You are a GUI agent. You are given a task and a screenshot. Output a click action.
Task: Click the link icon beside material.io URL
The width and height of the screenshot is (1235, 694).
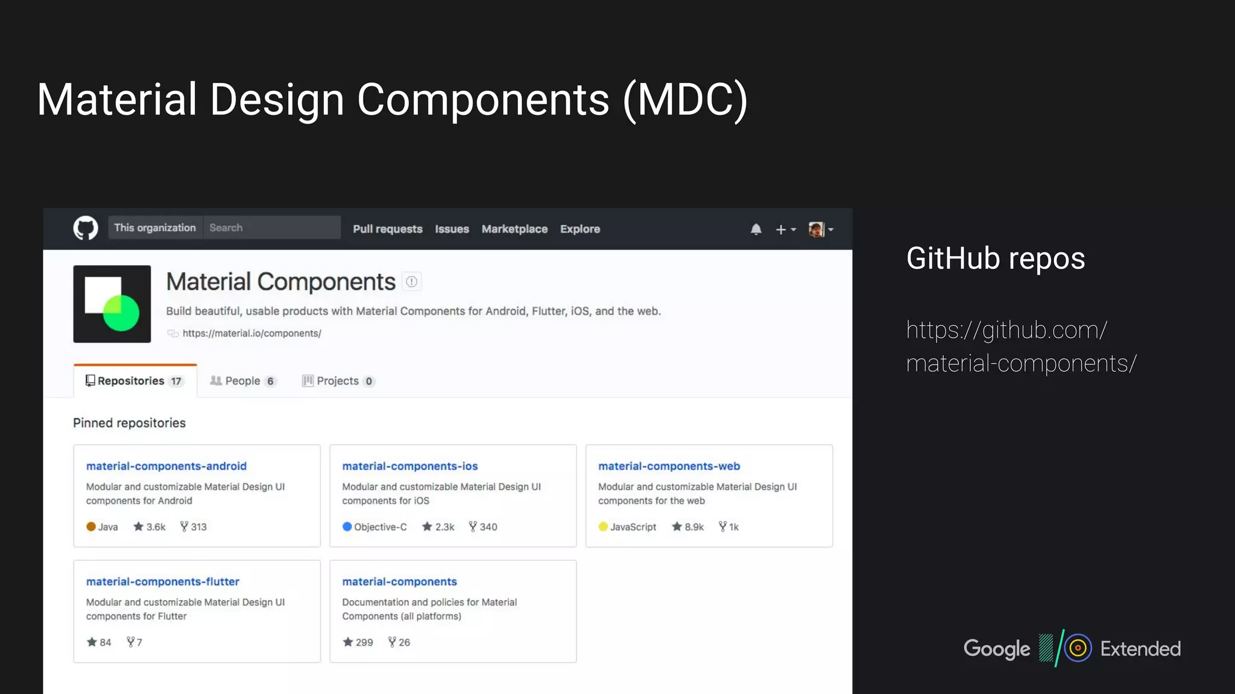click(173, 333)
